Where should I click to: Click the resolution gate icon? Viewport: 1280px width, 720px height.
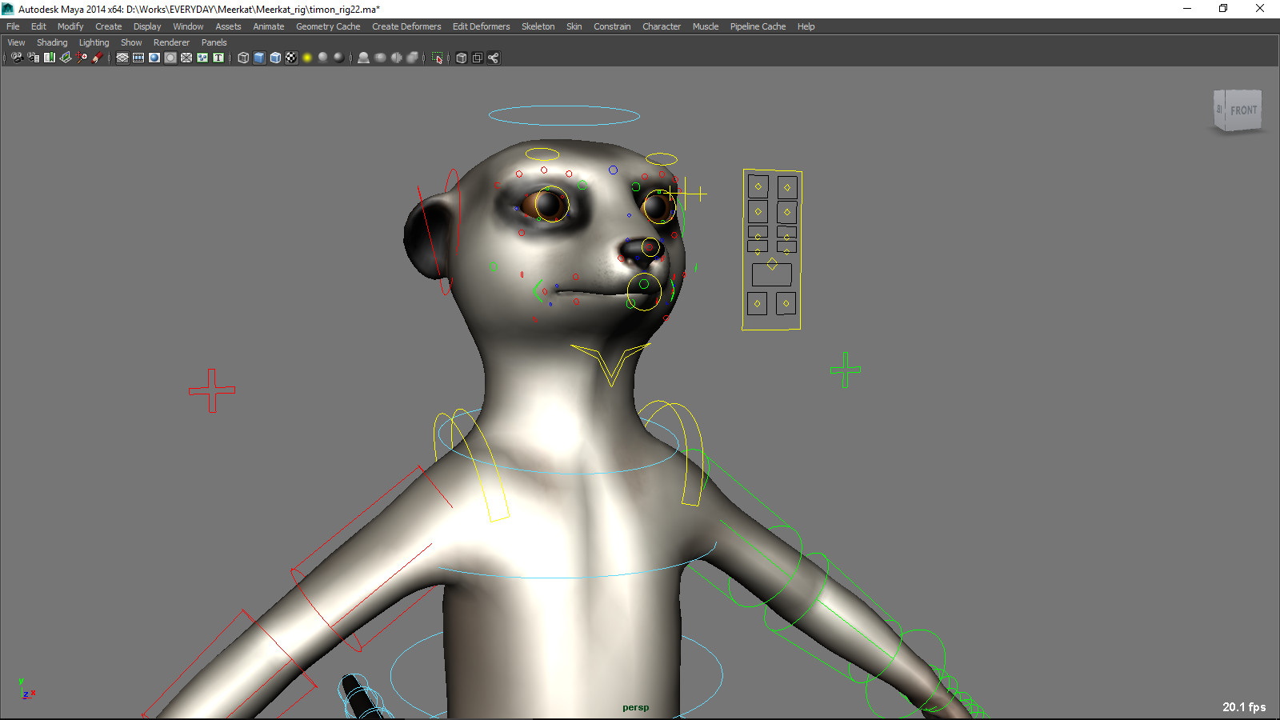154,57
